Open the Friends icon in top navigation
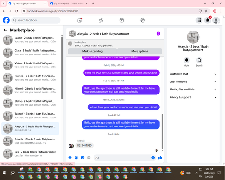 [101, 20]
